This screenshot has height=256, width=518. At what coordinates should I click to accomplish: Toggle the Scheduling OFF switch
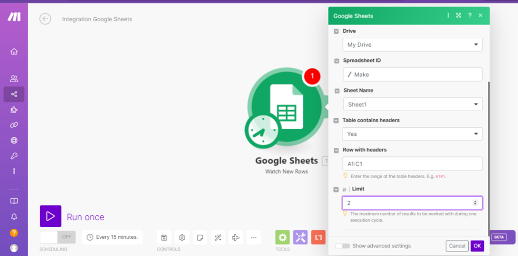58,237
